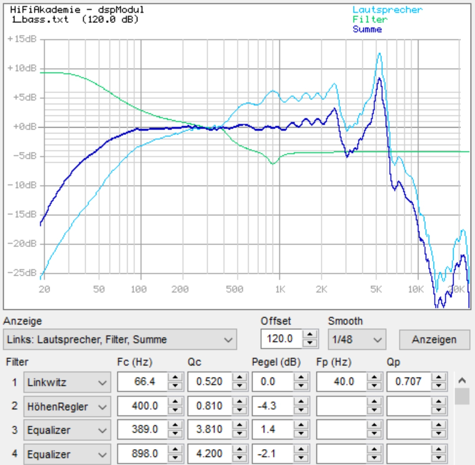Screen dimensions: 475x465
Task: Increase filter 1 Fp value of 40.0
Action: click(374, 377)
